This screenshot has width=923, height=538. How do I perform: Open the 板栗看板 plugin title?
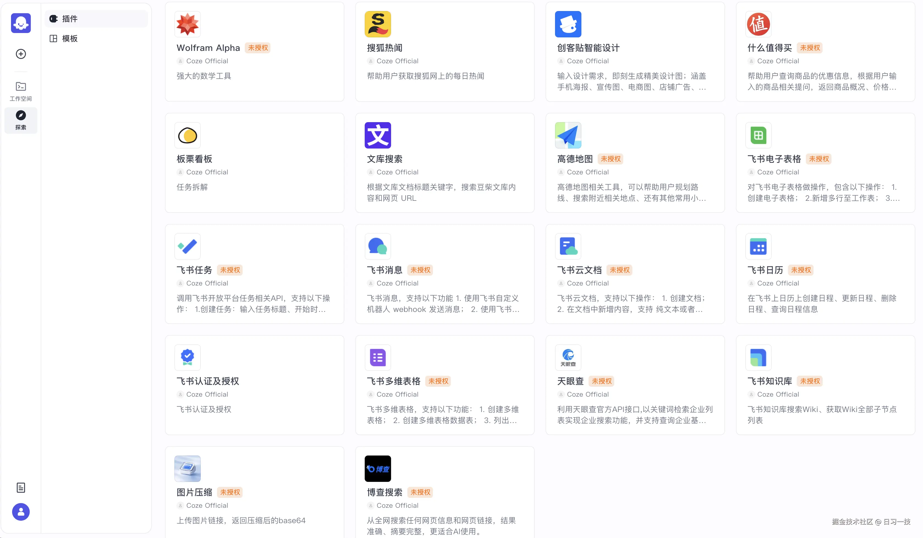[194, 159]
